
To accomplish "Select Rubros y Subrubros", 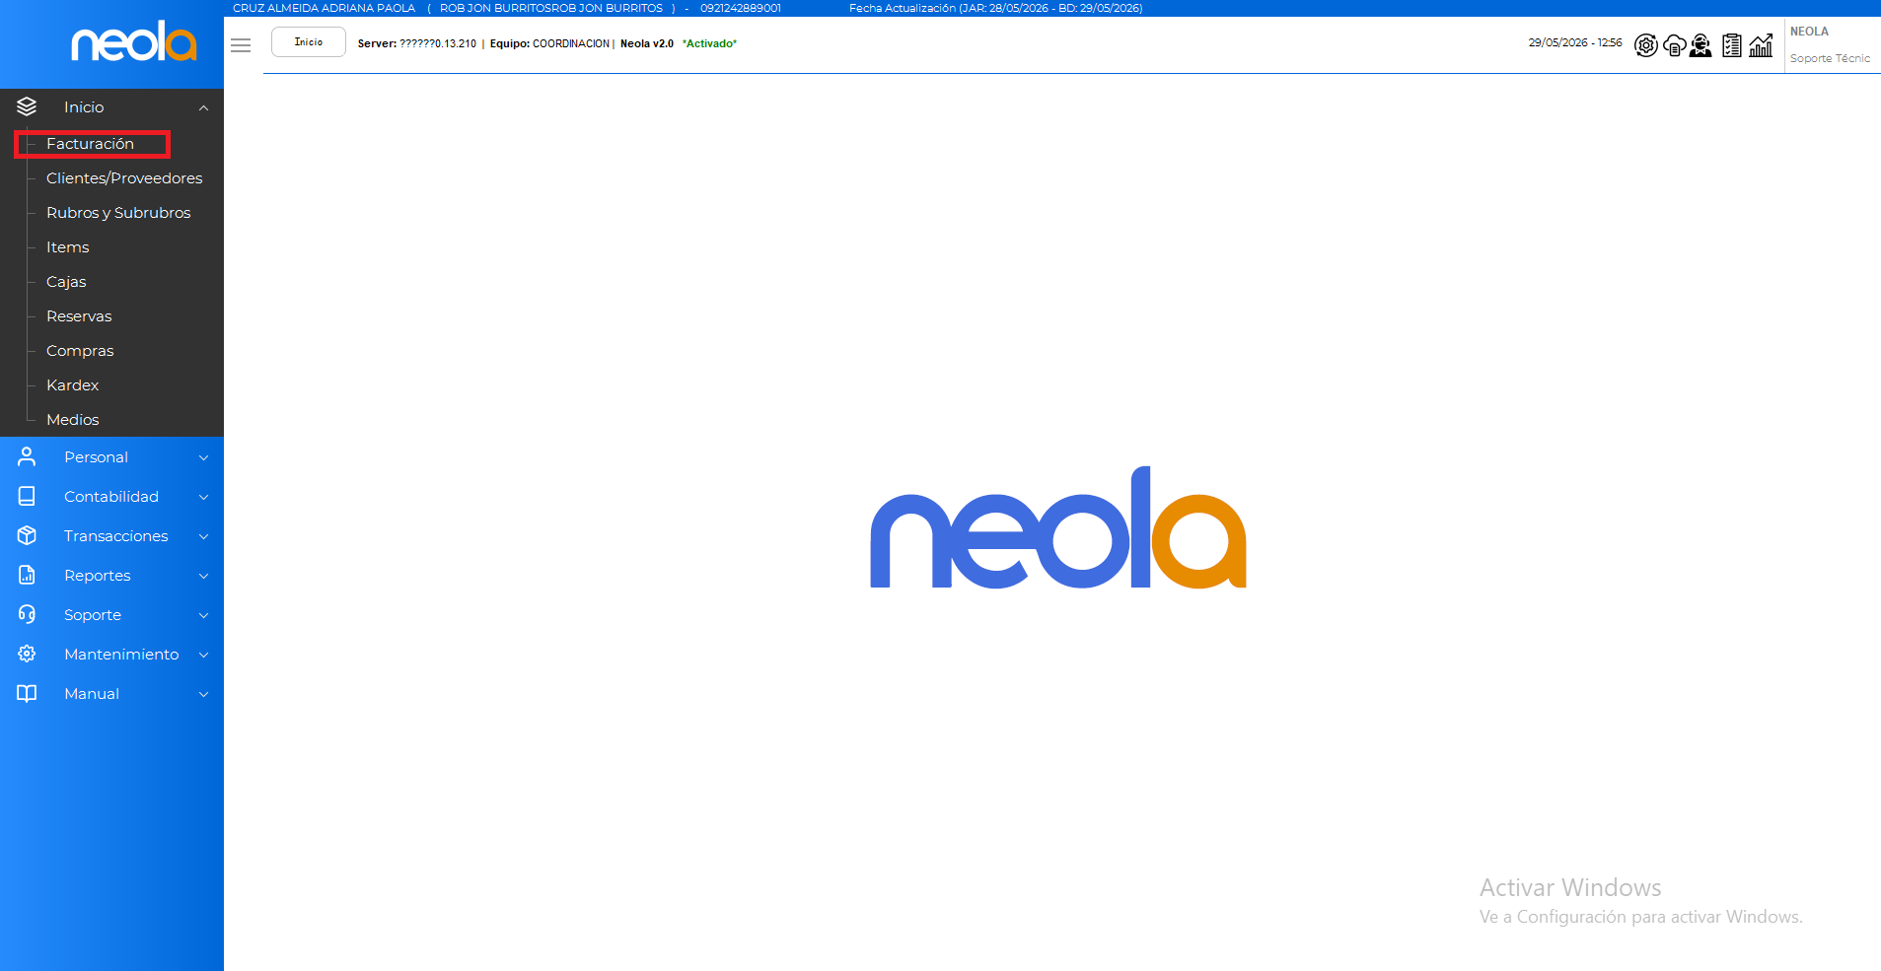I will click(118, 213).
